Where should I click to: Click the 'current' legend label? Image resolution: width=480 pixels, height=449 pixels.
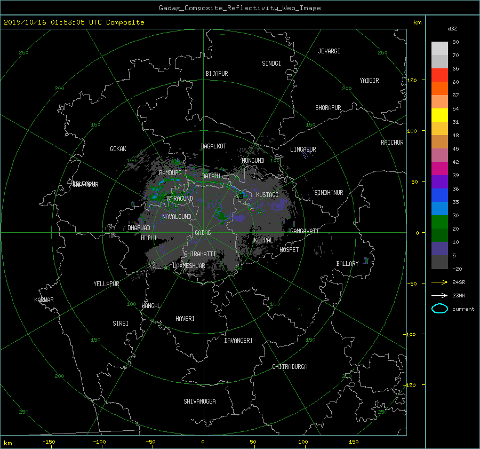click(x=463, y=309)
